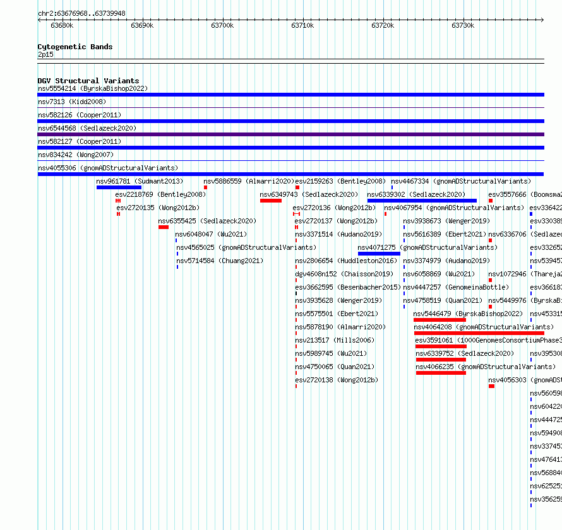
Task: Click the blue bar under nsv961781 (Sudmant2013)
Action: [119, 187]
